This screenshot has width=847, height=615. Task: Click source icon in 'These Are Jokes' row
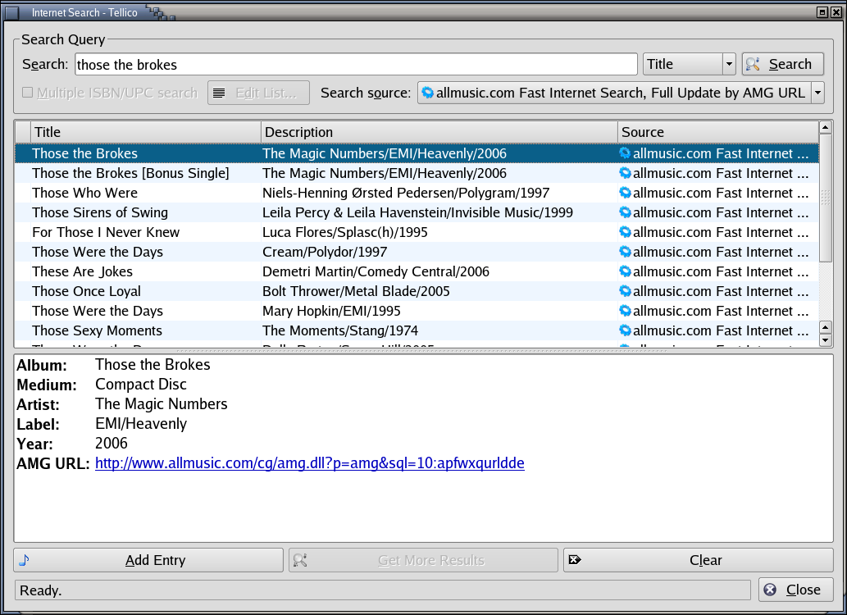pyautogui.click(x=625, y=271)
